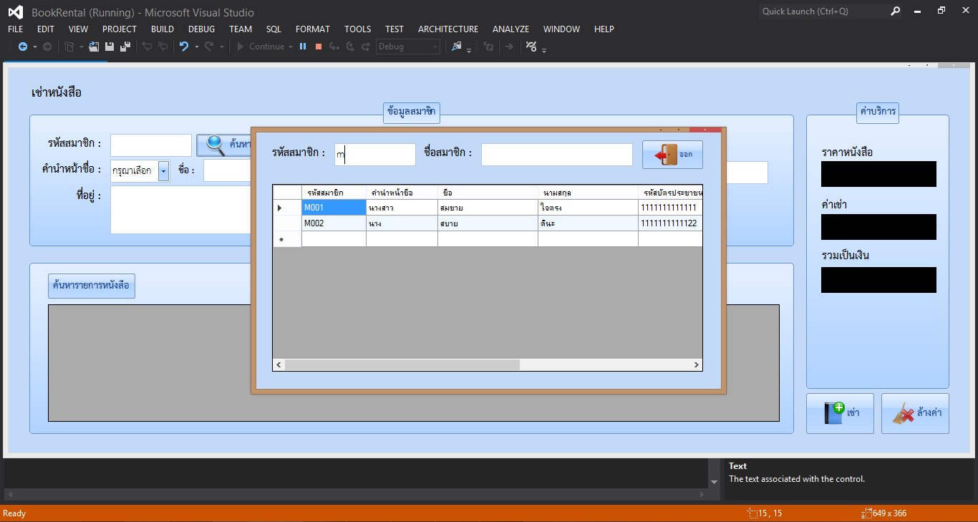Click the นามสกุล column header
Viewport: 978px width, 522px height.
[588, 193]
